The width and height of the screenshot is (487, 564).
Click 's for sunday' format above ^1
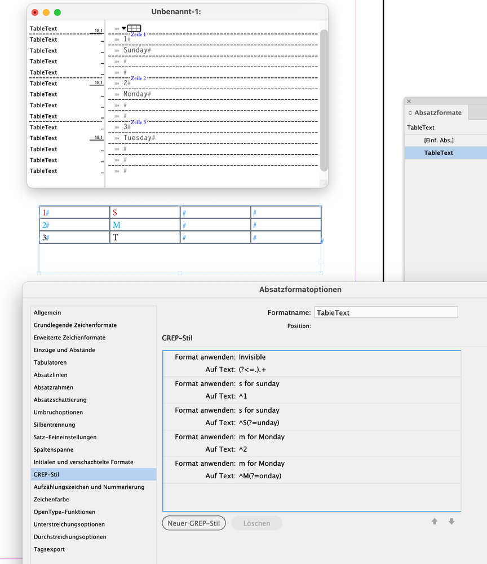tap(259, 384)
